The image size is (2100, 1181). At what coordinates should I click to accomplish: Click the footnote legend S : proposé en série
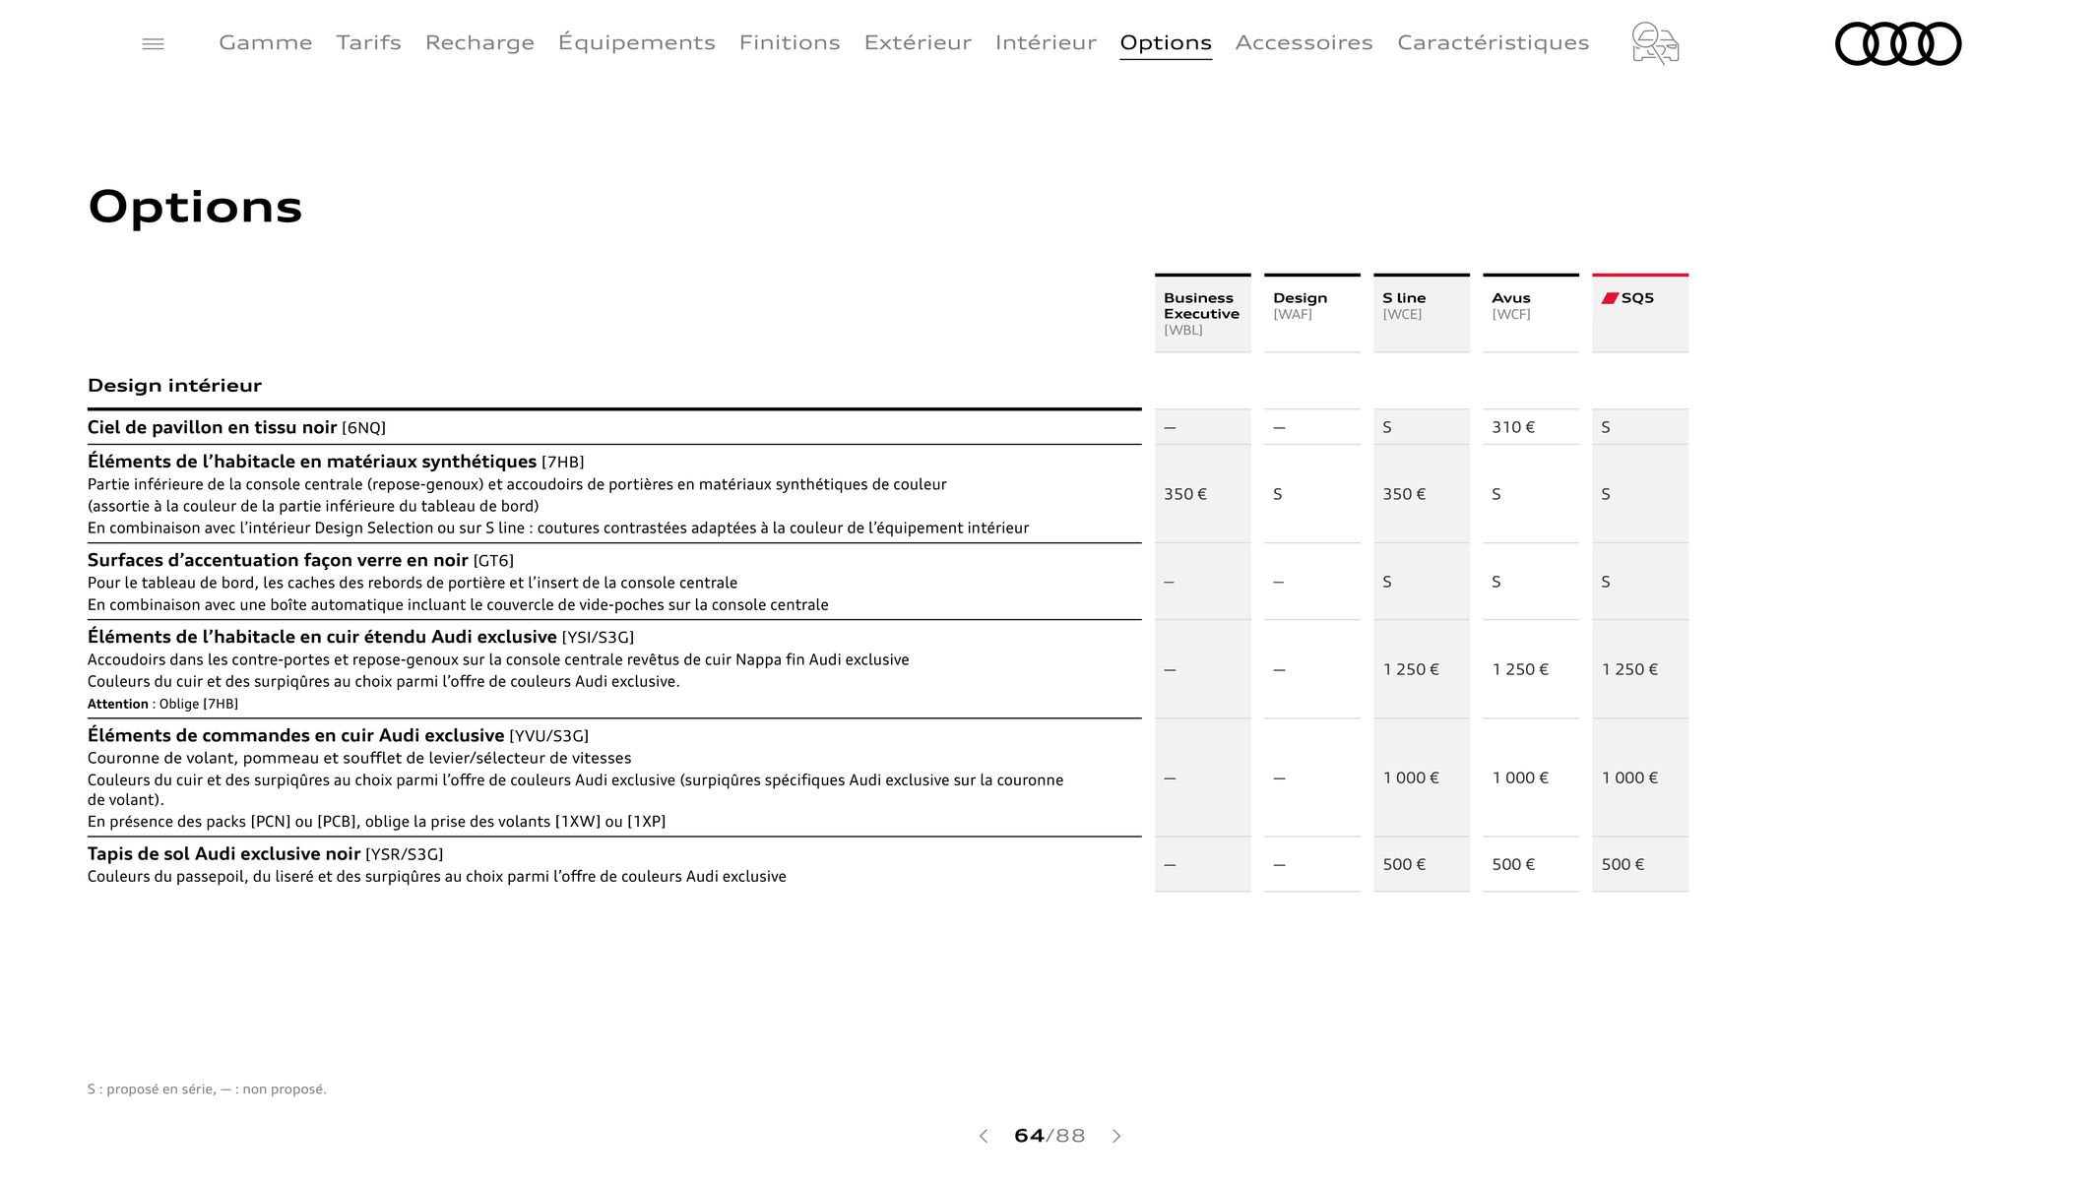click(207, 1089)
